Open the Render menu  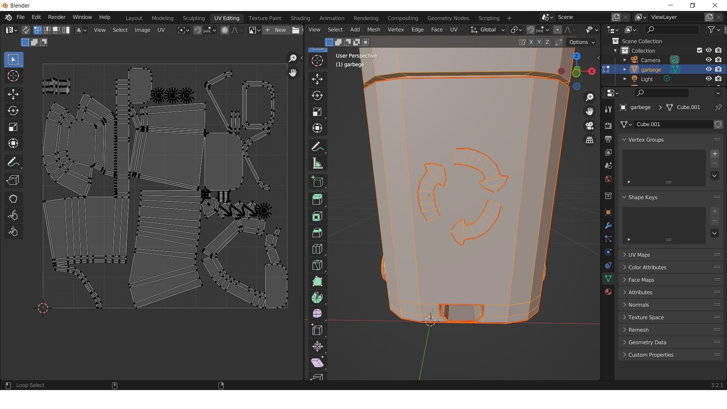tap(57, 17)
